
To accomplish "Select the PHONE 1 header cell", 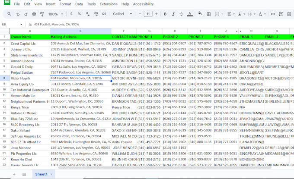I will 150,37.
